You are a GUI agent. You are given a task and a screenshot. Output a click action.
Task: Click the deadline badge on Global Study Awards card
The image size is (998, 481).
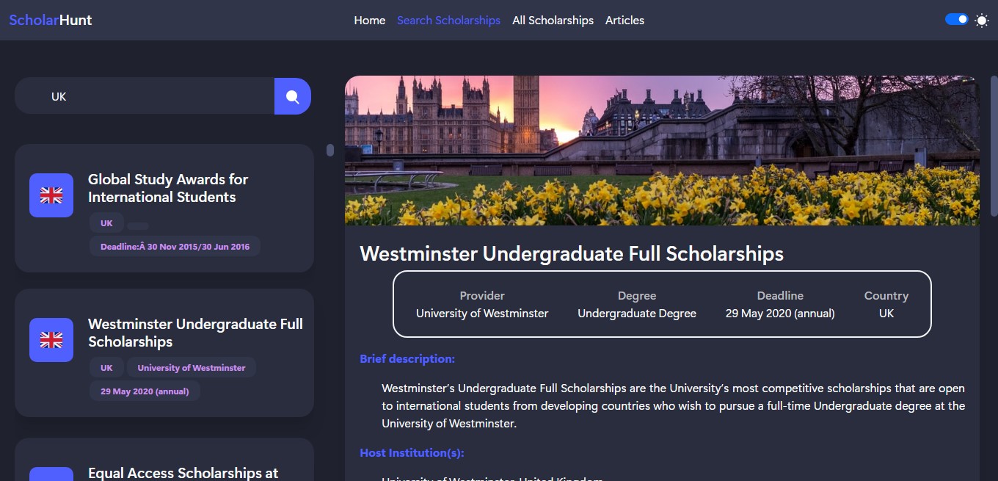[175, 246]
